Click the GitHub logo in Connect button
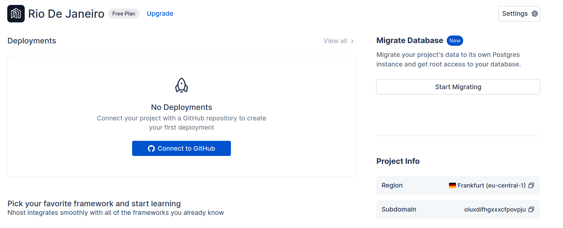Screen dimensions: 563x228 pyautogui.click(x=151, y=148)
